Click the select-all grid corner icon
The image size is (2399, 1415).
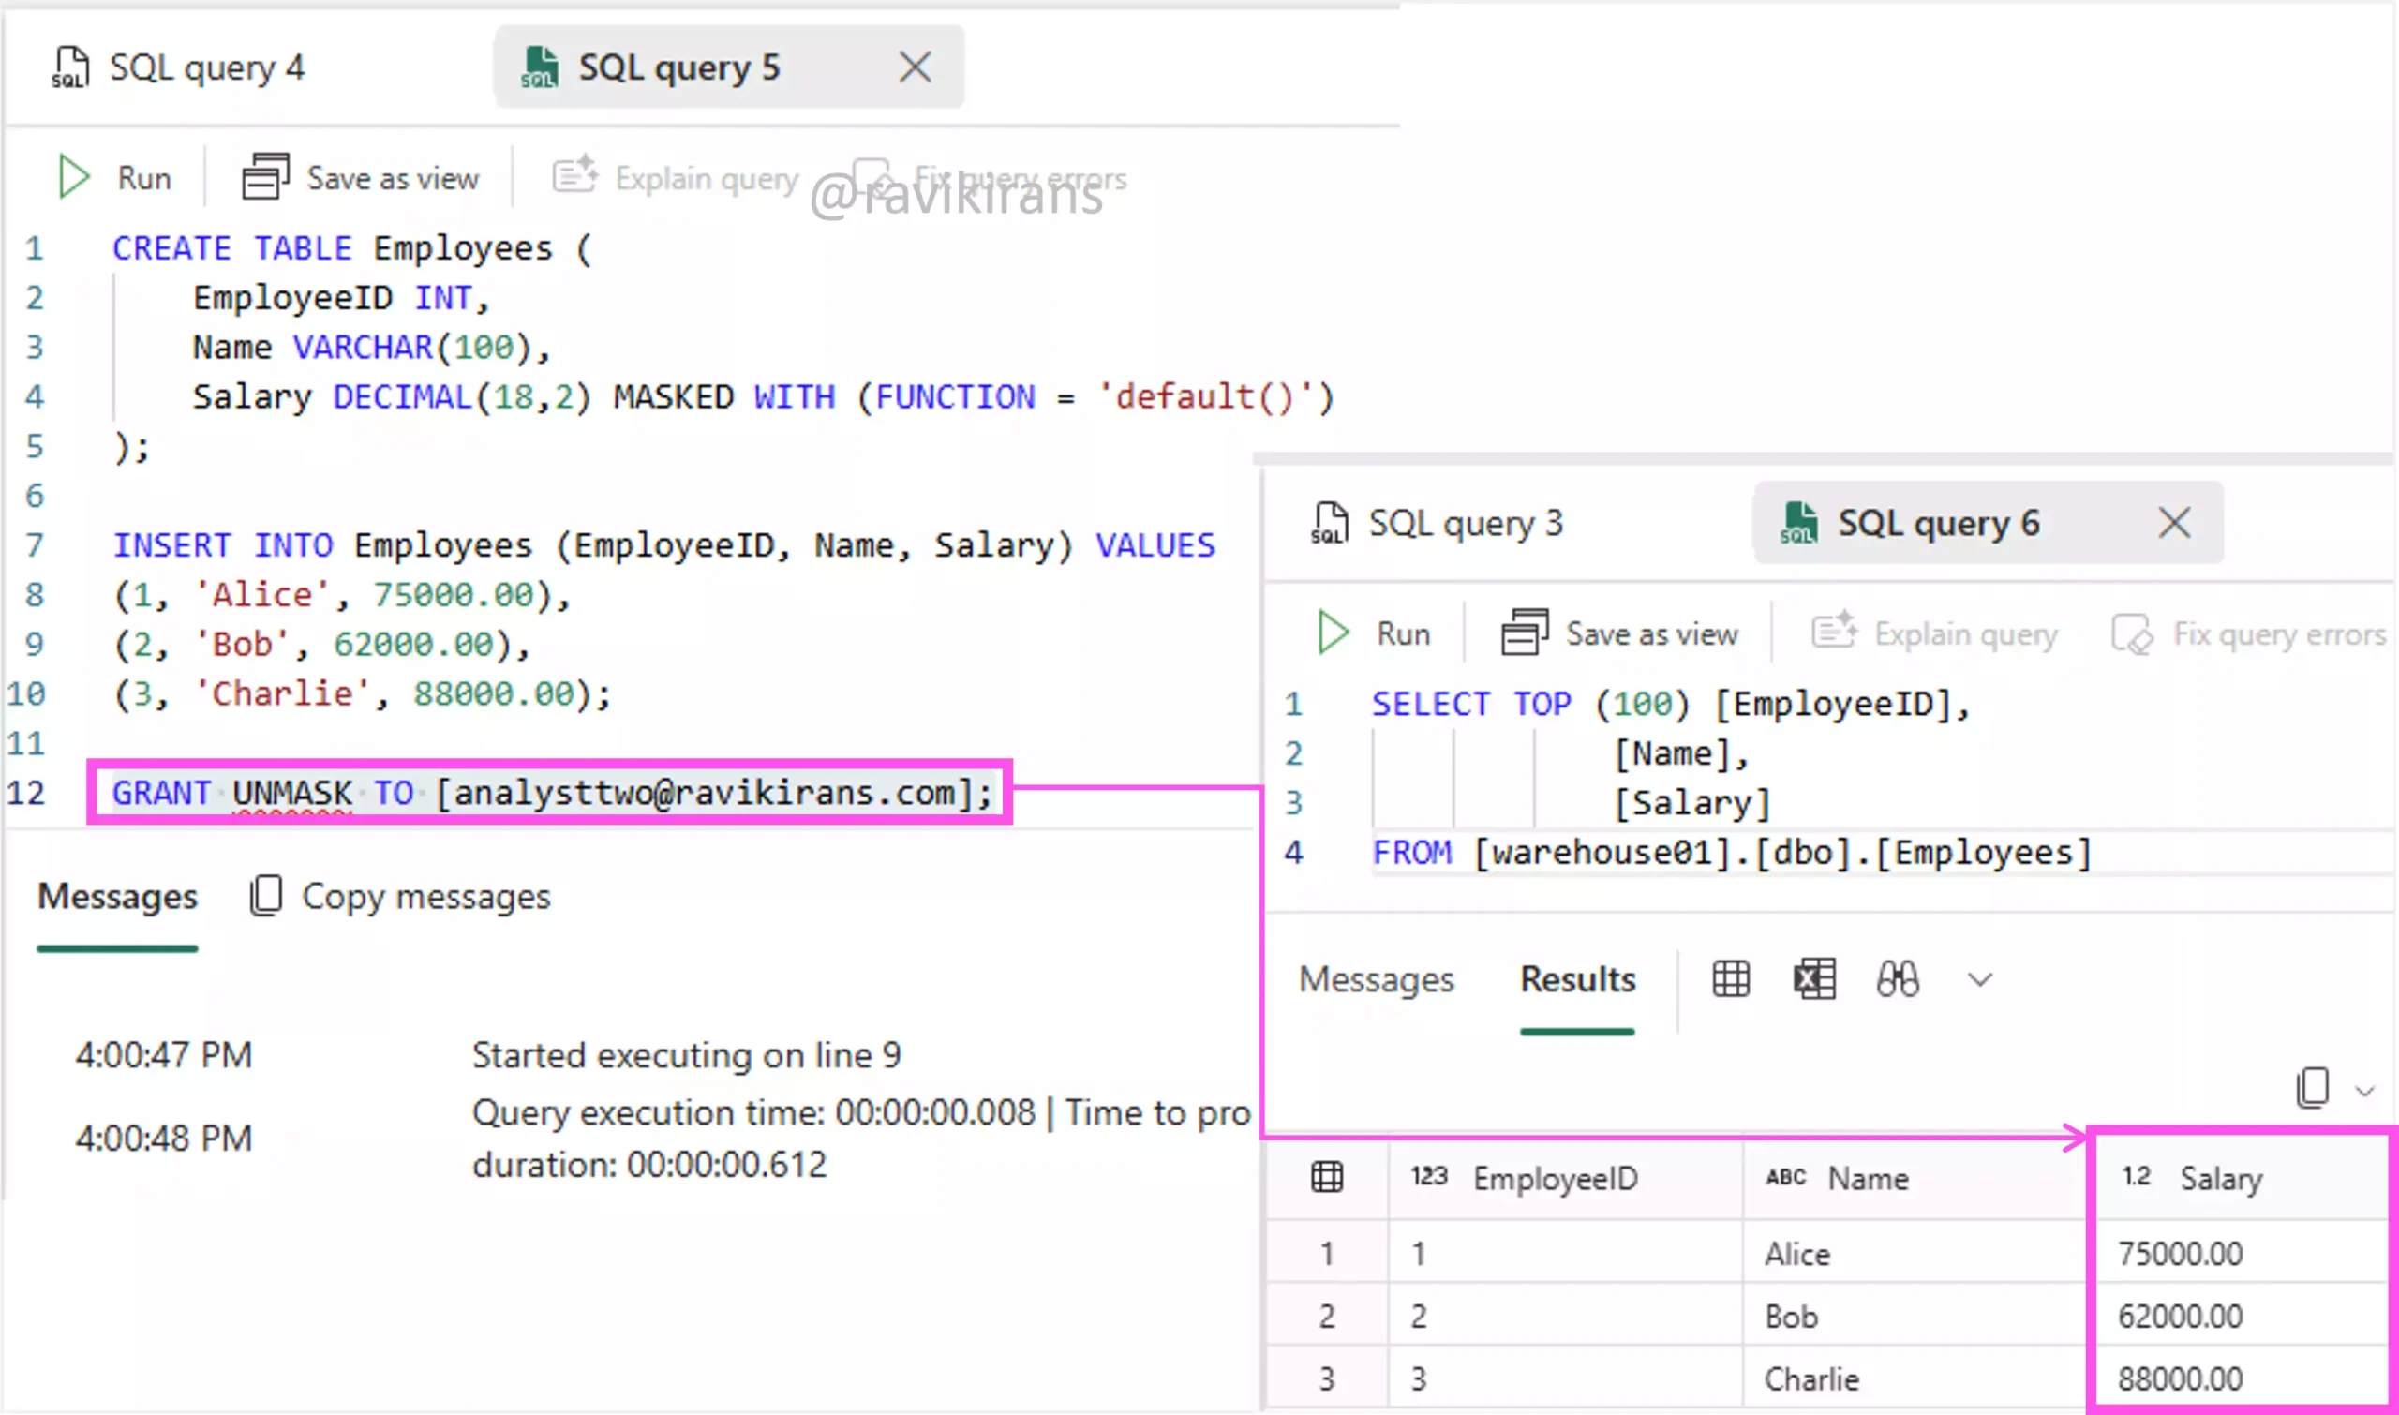point(1326,1178)
